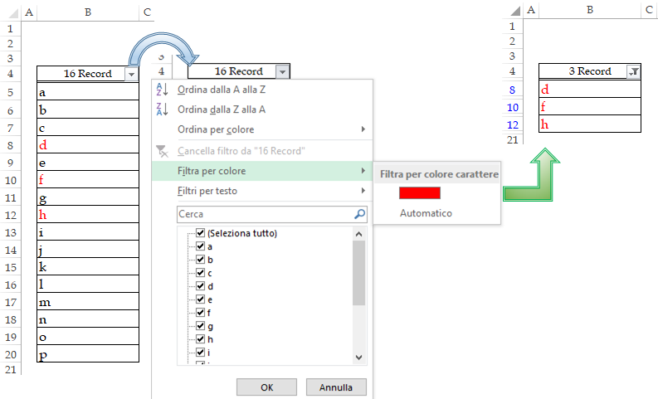Click red cell h in filtered right sheet

point(590,124)
